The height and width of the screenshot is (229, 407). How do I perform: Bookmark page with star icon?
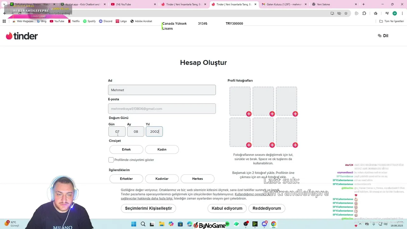point(346,13)
